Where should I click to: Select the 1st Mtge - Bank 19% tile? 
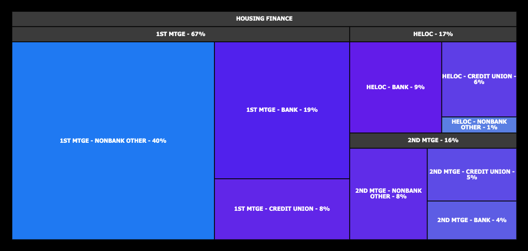pyautogui.click(x=282, y=110)
